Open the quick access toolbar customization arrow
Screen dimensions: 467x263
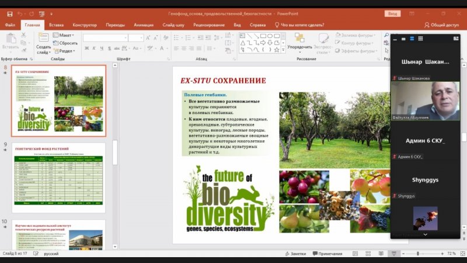51,14
